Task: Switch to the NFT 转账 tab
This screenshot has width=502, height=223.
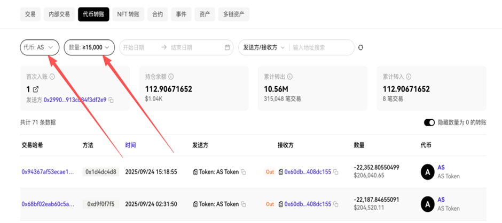Action: (x=129, y=14)
